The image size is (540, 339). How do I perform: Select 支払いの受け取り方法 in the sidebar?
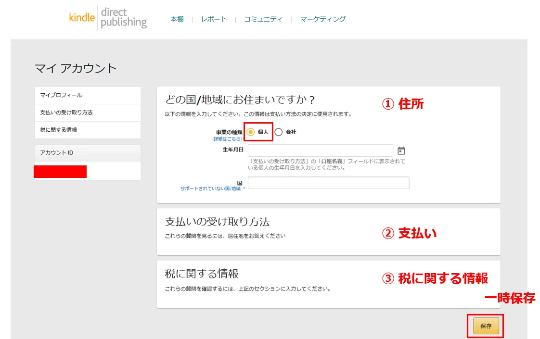(88, 113)
